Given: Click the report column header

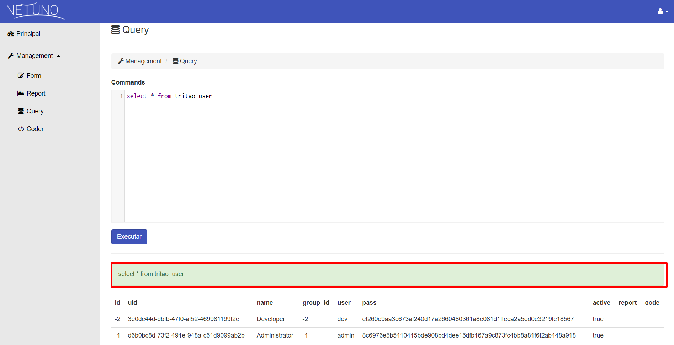Looking at the screenshot, I should pos(628,303).
